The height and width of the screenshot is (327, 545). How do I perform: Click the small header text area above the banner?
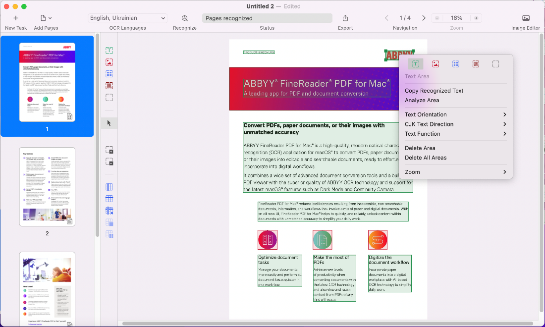(259, 52)
